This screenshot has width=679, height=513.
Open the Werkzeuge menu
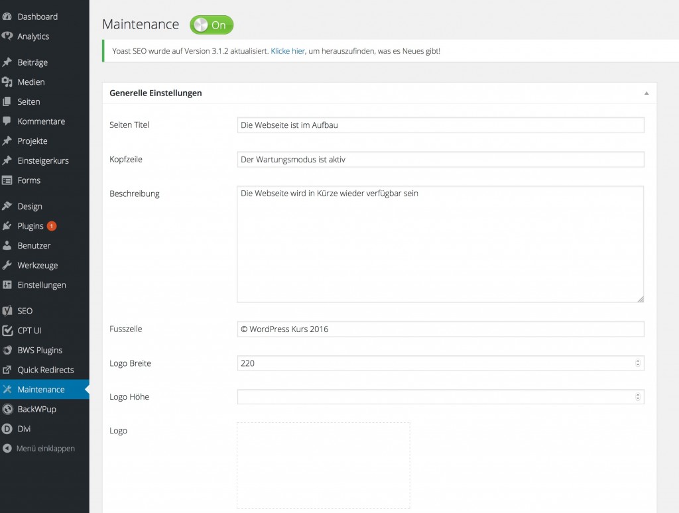pos(37,265)
